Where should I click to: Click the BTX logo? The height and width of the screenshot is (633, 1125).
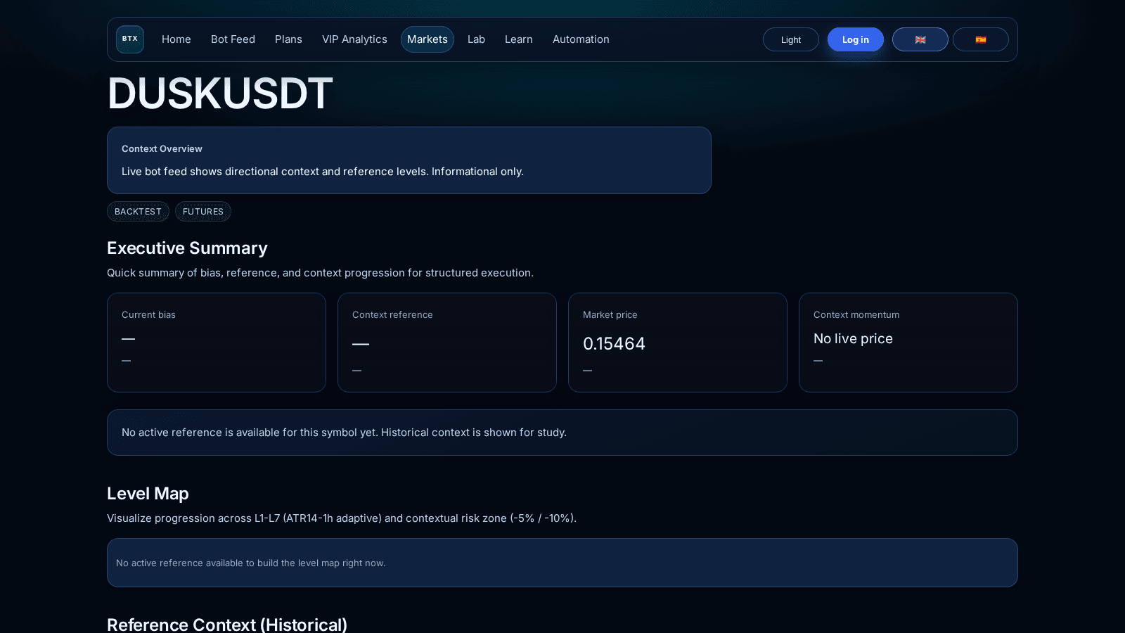[x=129, y=39]
